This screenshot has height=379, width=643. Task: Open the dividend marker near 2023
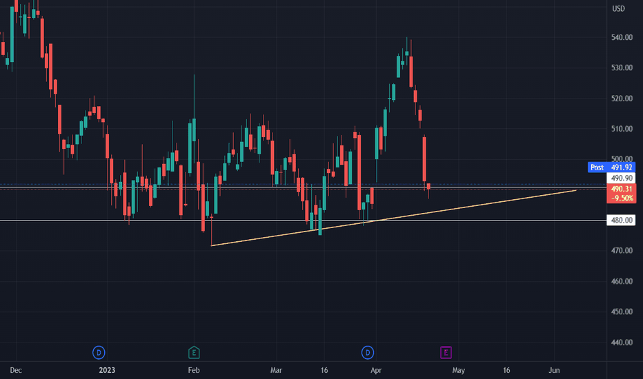(99, 352)
